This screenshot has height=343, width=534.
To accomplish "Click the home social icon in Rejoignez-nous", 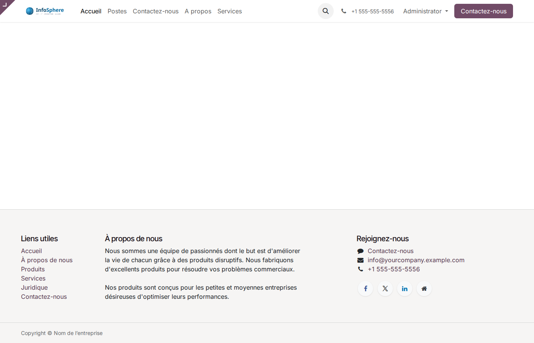I will point(424,289).
